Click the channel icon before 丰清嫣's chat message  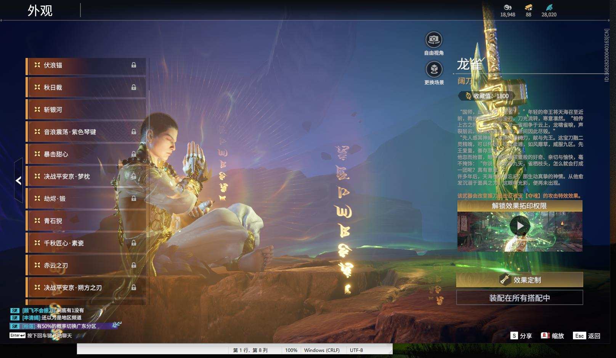(x=15, y=318)
